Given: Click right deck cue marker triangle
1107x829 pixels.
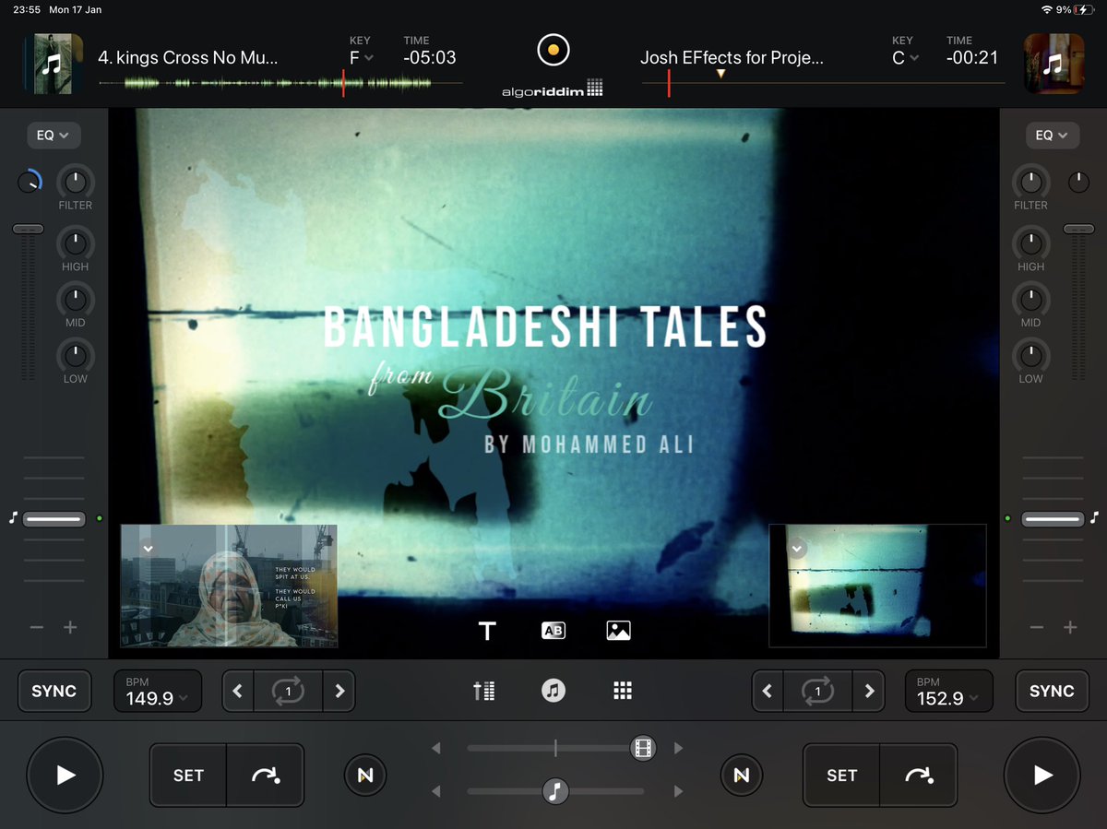Looking at the screenshot, I should pyautogui.click(x=720, y=74).
